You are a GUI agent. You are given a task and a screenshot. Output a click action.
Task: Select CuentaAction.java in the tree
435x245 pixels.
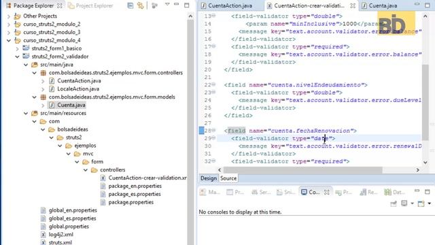[79, 81]
